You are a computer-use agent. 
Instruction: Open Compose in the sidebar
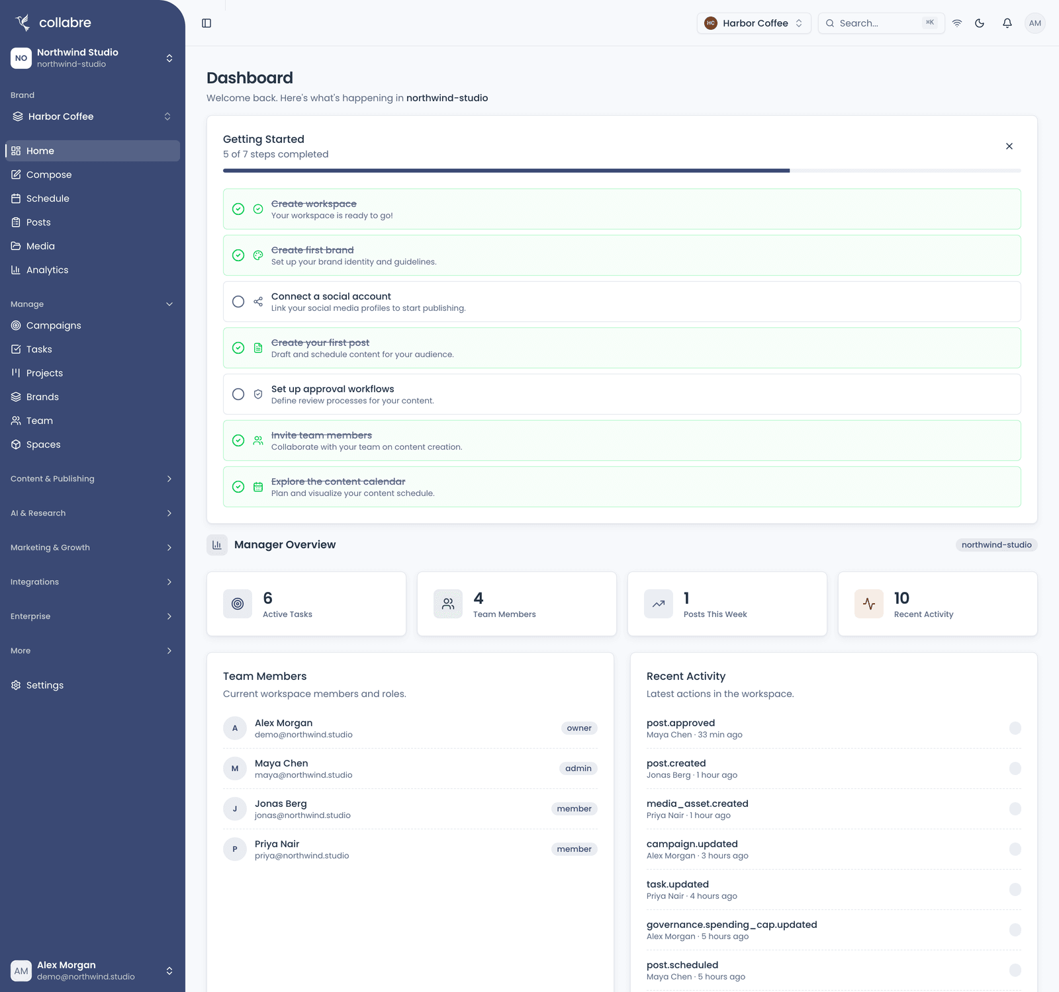93,175
